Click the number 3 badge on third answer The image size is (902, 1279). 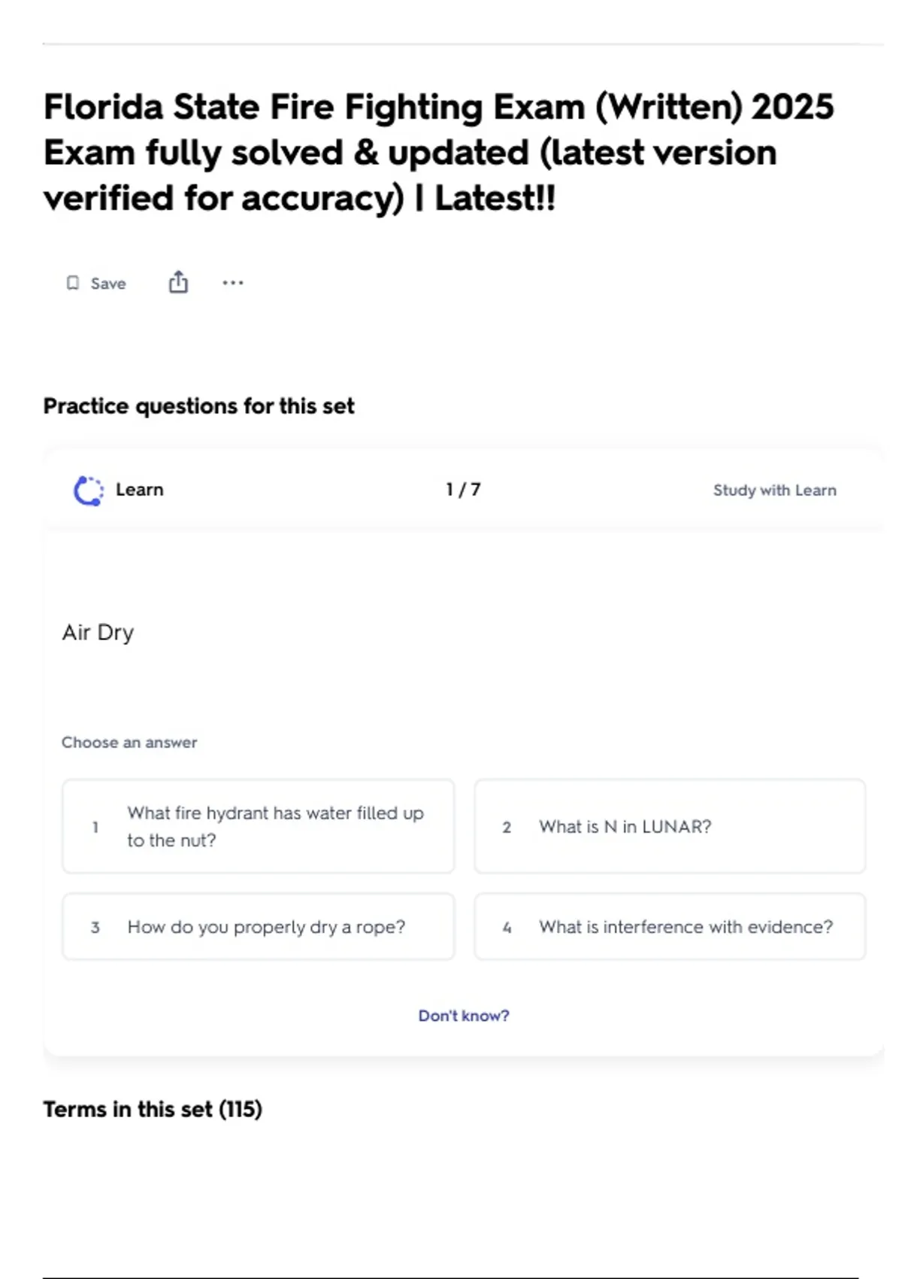[x=95, y=927]
